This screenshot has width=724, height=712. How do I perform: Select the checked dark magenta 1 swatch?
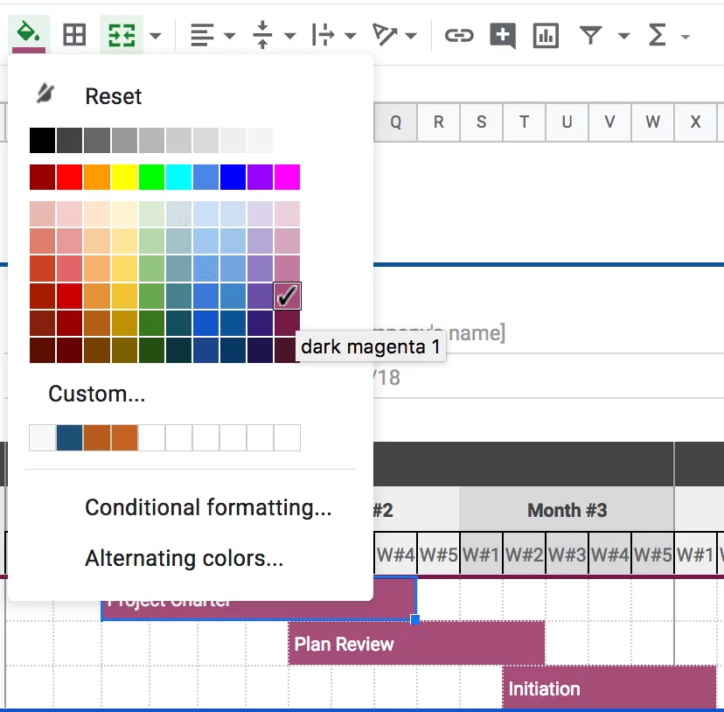click(287, 296)
